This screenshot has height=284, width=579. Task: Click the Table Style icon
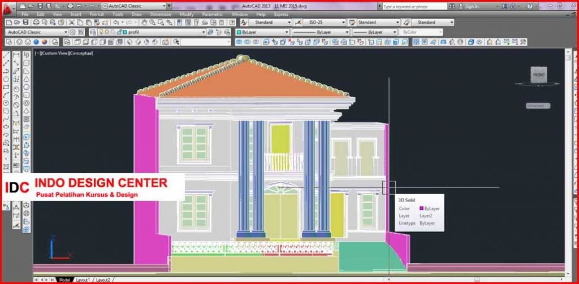pos(352,23)
